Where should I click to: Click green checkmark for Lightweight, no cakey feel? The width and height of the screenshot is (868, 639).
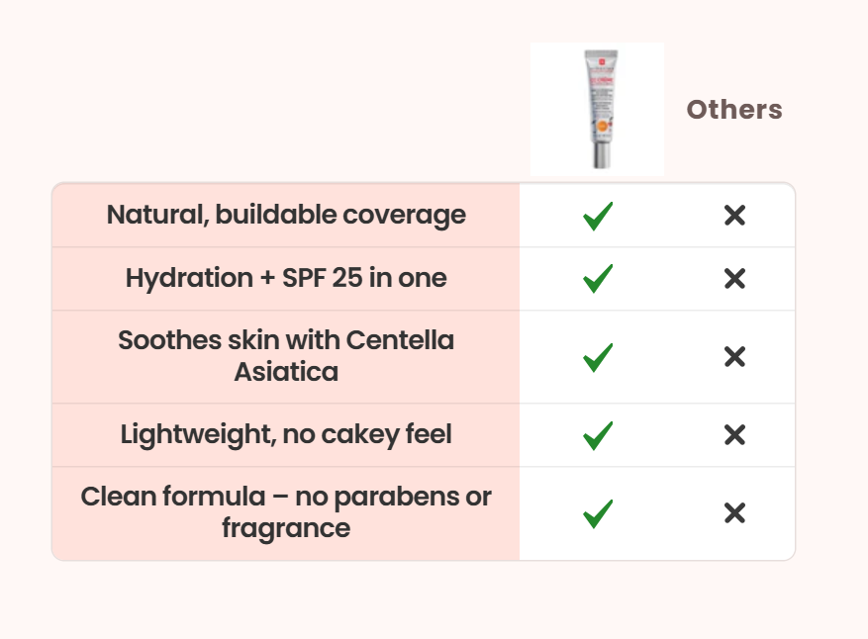[598, 434]
